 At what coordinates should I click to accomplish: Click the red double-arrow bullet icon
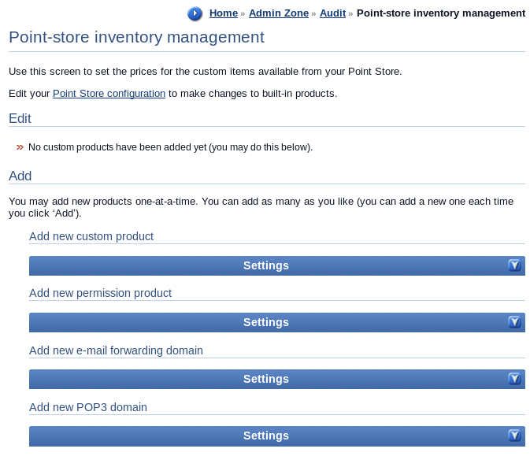[20, 147]
